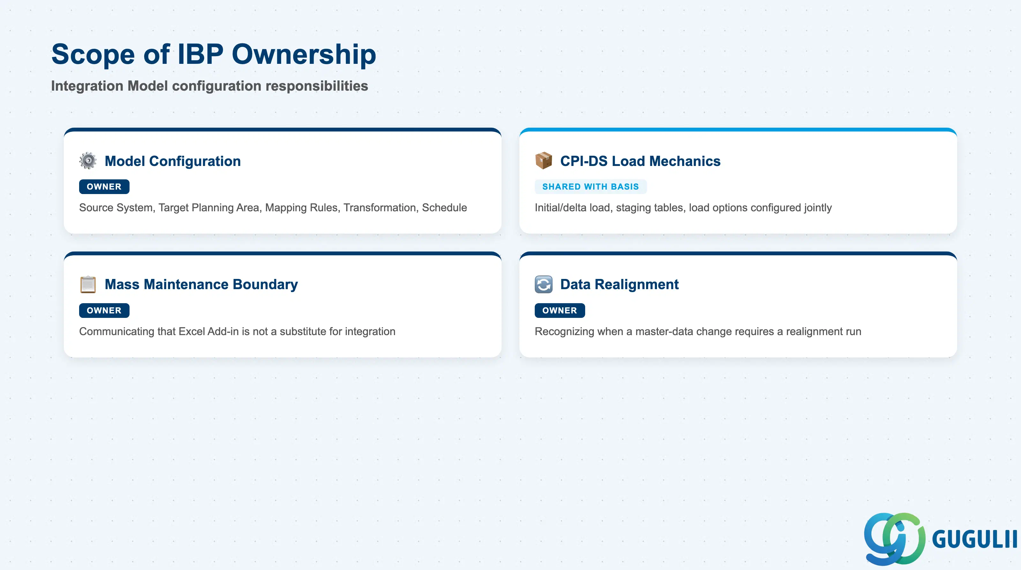Click the package box icon for CPI-DS Load
Viewport: 1021px width, 570px height.
(543, 161)
